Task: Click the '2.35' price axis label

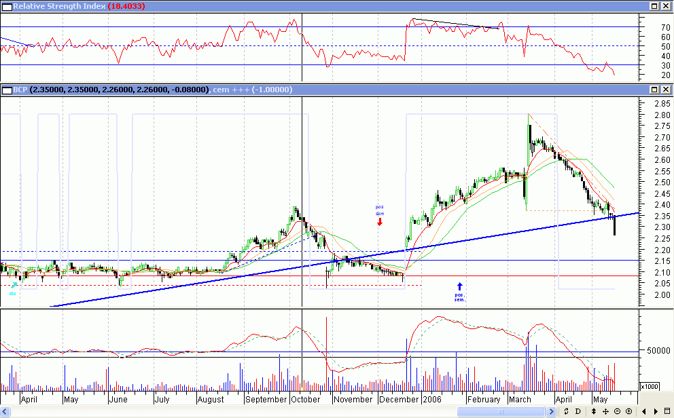Action: [662, 216]
